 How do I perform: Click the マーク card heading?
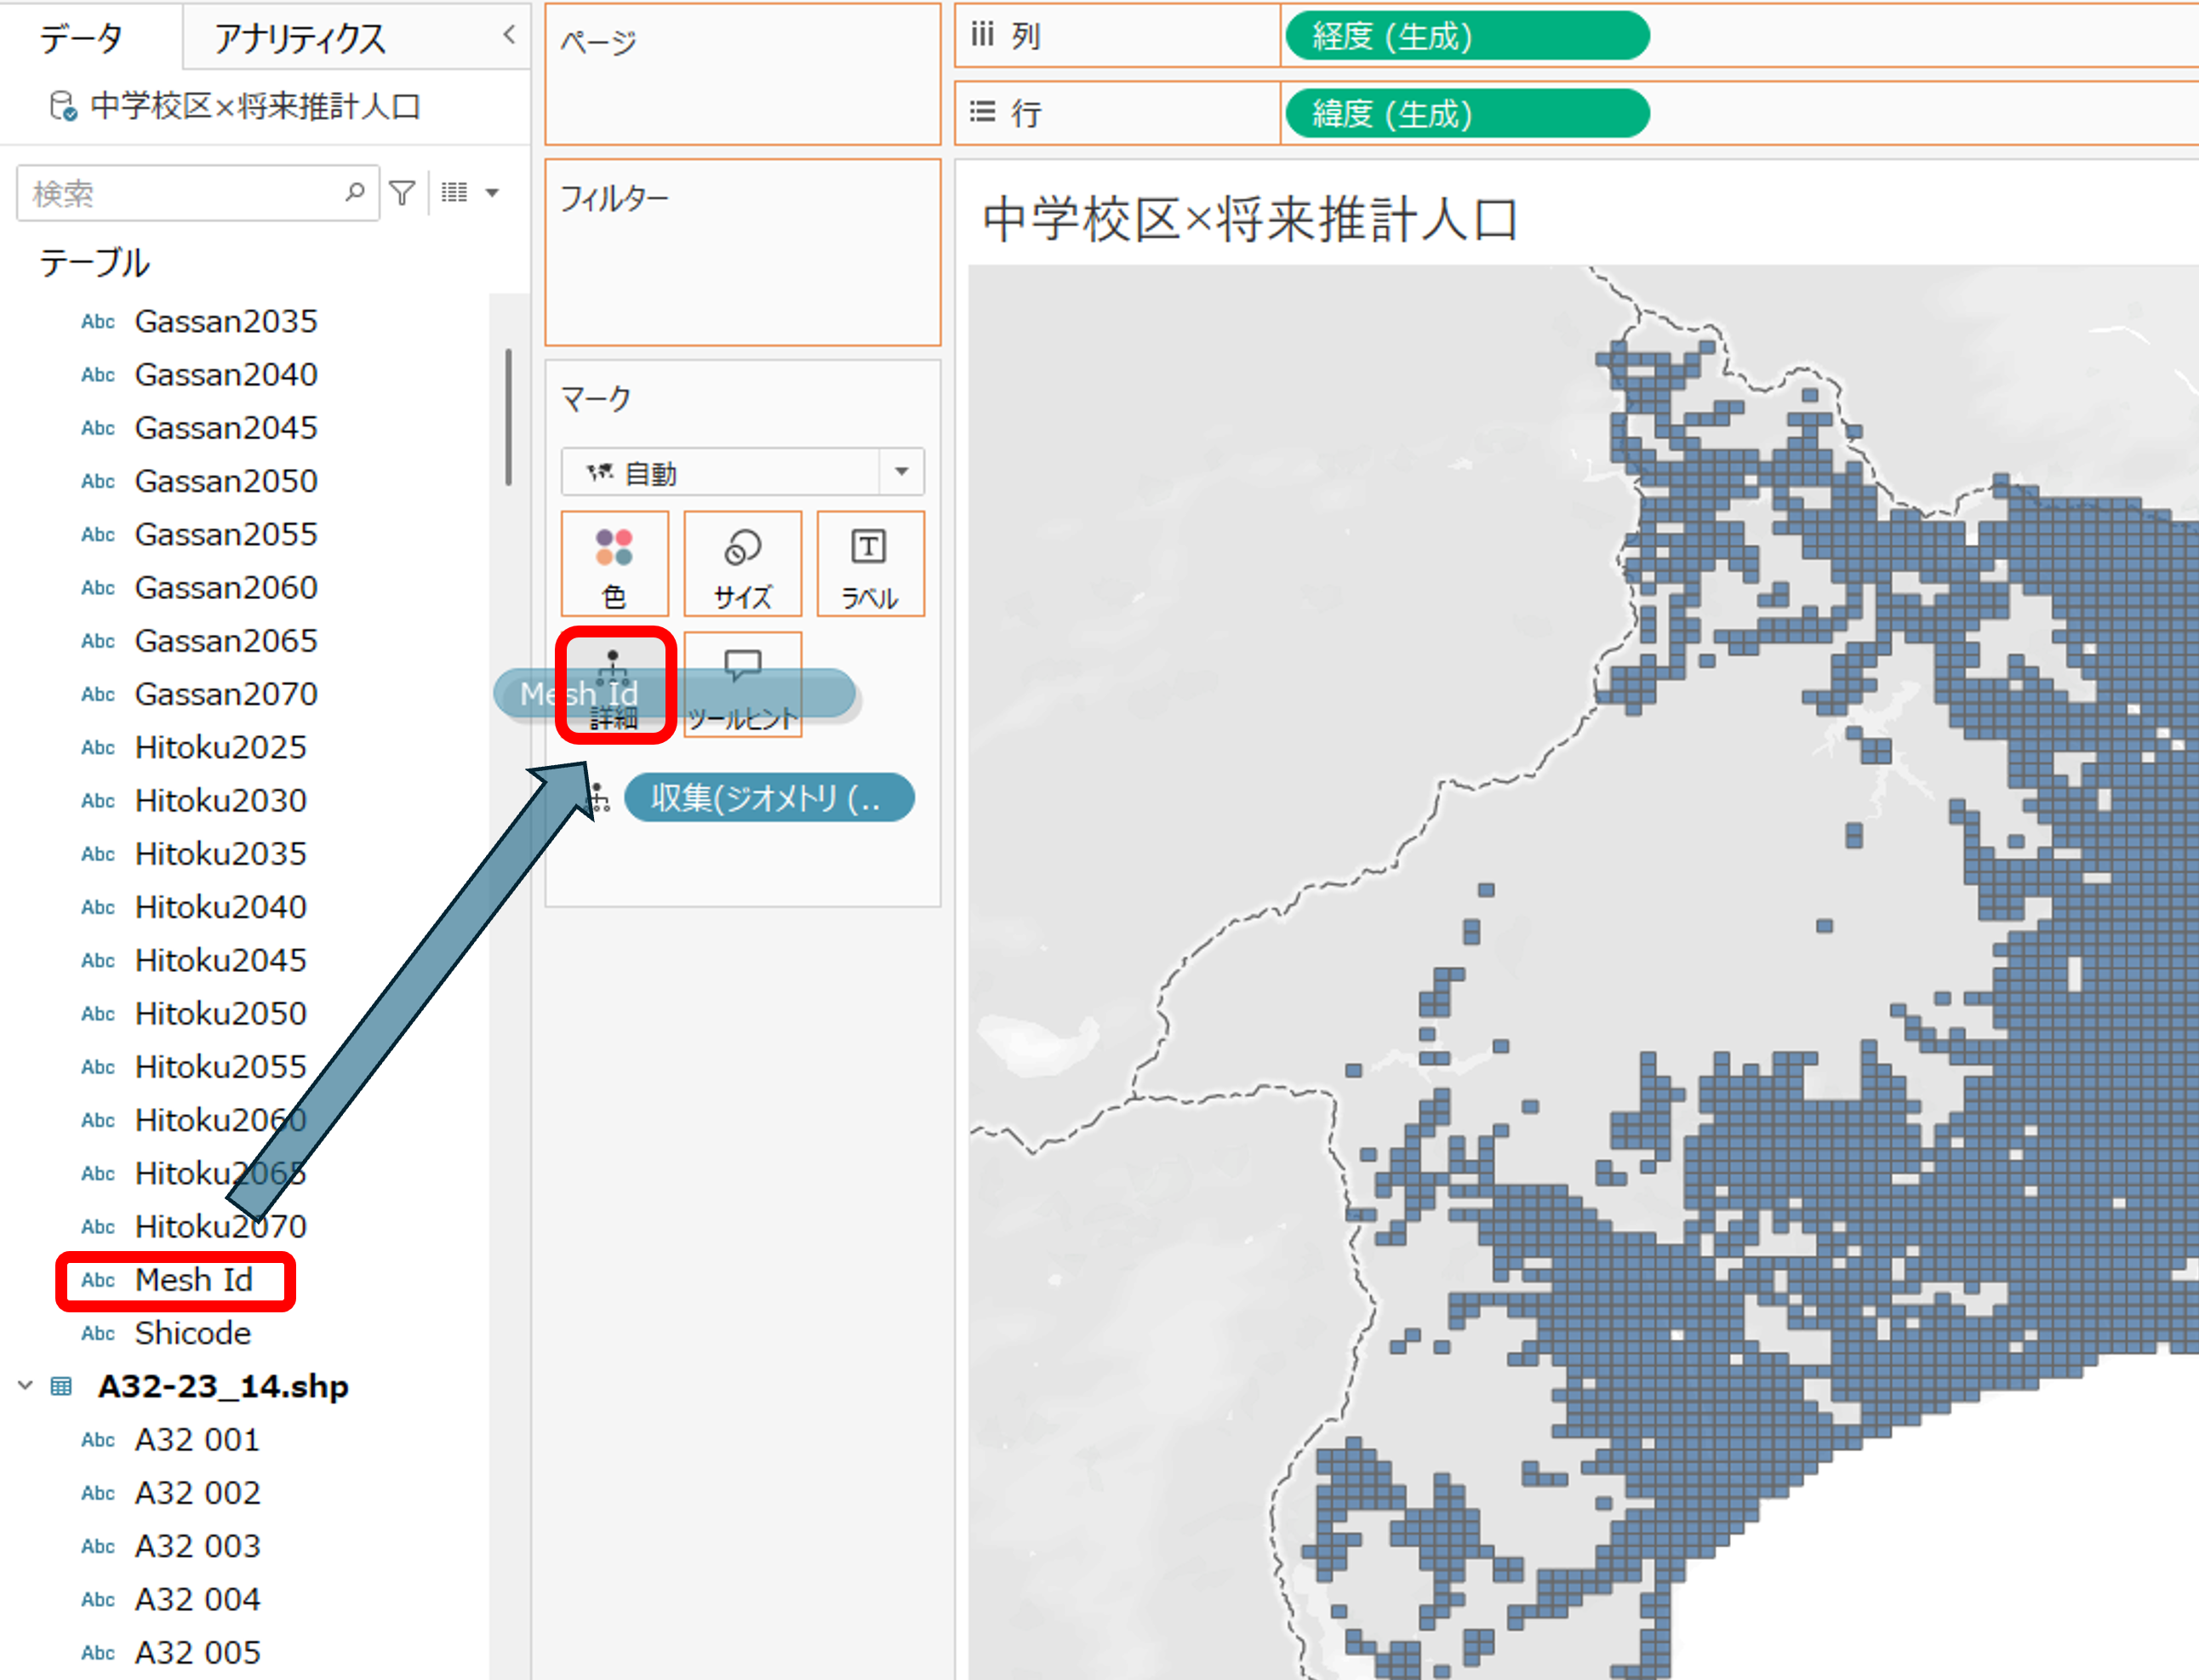596,399
